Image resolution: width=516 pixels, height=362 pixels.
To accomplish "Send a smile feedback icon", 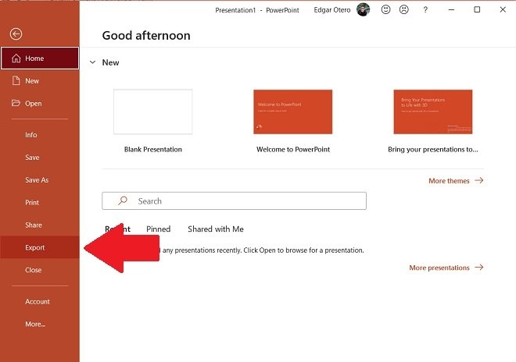I will click(385, 9).
